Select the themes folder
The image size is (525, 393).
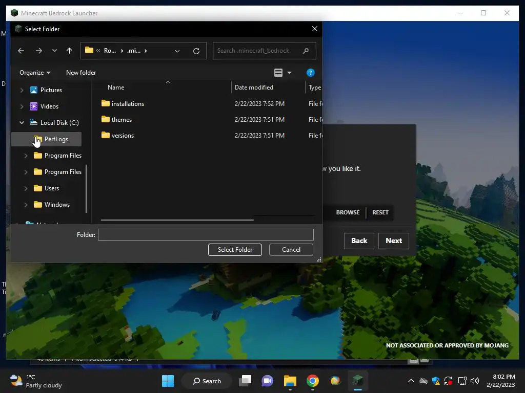[116, 120]
